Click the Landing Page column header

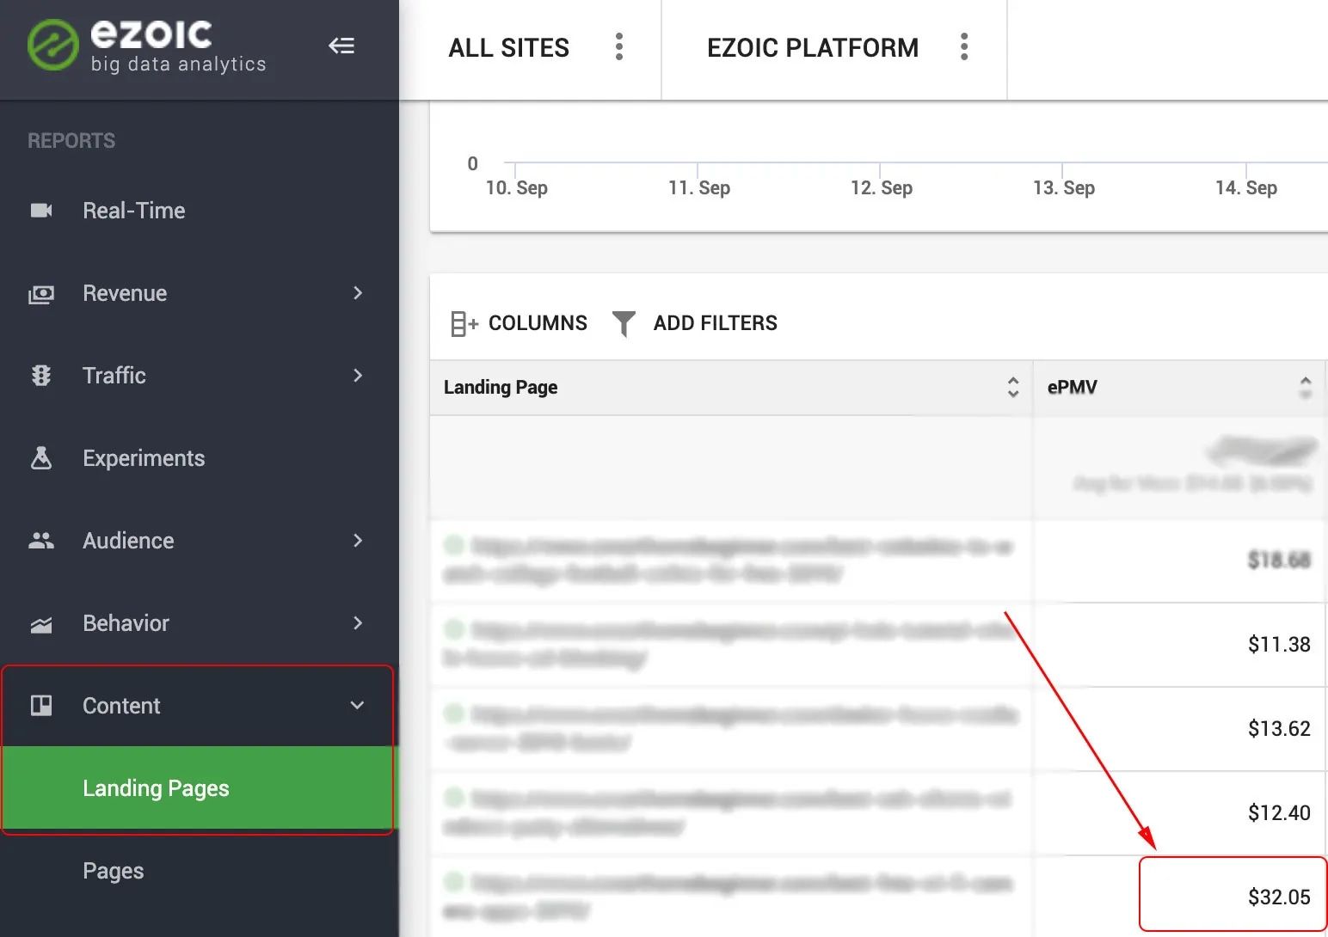[x=731, y=388]
